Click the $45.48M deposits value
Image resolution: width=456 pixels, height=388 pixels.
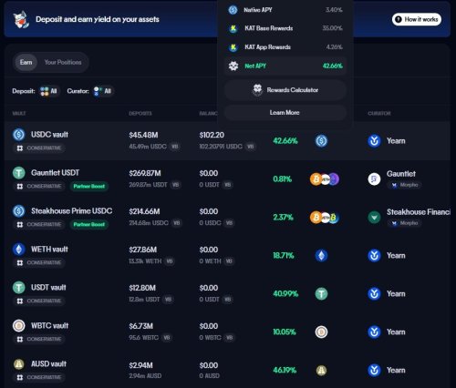point(143,135)
